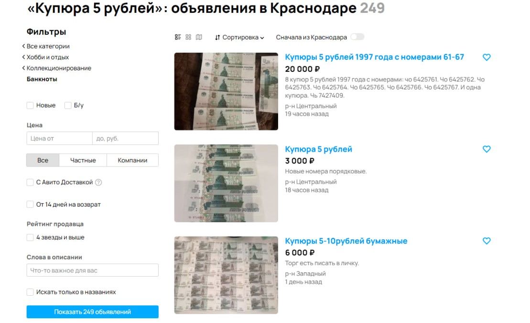Favorite the 20 000 ₽ listing heart
The width and height of the screenshot is (530, 323).
pyautogui.click(x=487, y=57)
